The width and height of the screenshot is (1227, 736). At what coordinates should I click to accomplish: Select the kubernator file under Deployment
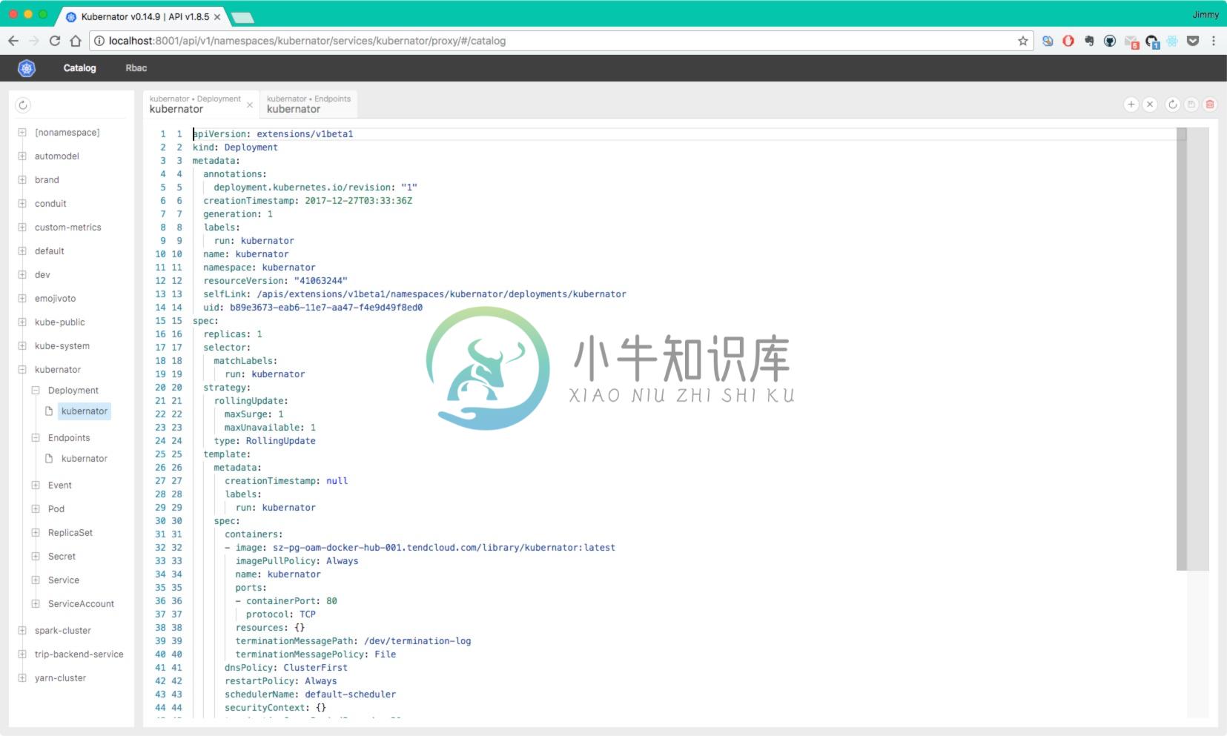point(85,411)
